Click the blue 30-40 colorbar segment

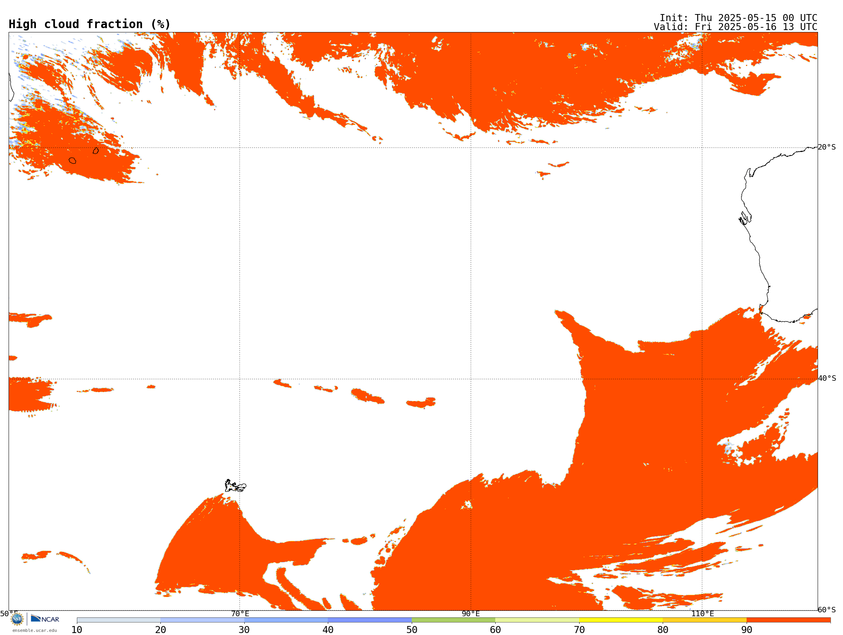coord(286,620)
